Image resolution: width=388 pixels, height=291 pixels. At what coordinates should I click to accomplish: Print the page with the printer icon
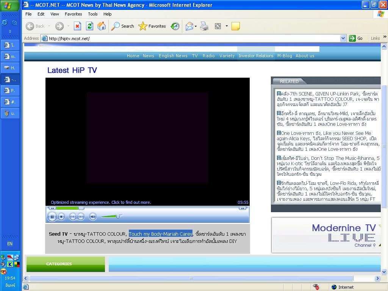[x=204, y=26]
